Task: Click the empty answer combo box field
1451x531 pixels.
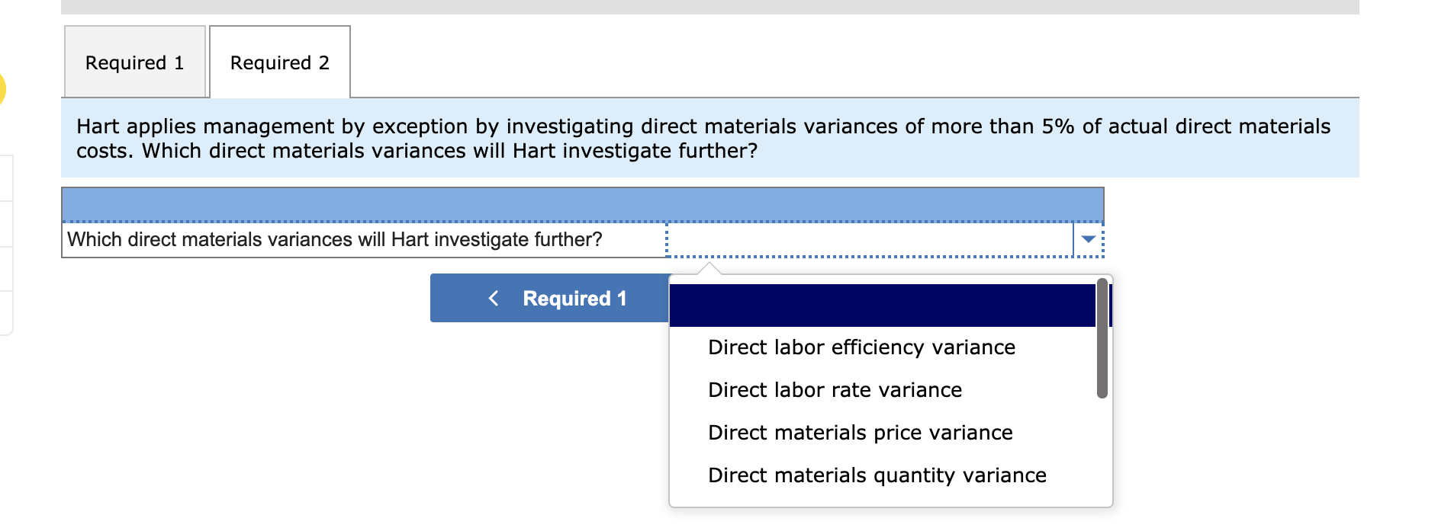Action: click(870, 240)
